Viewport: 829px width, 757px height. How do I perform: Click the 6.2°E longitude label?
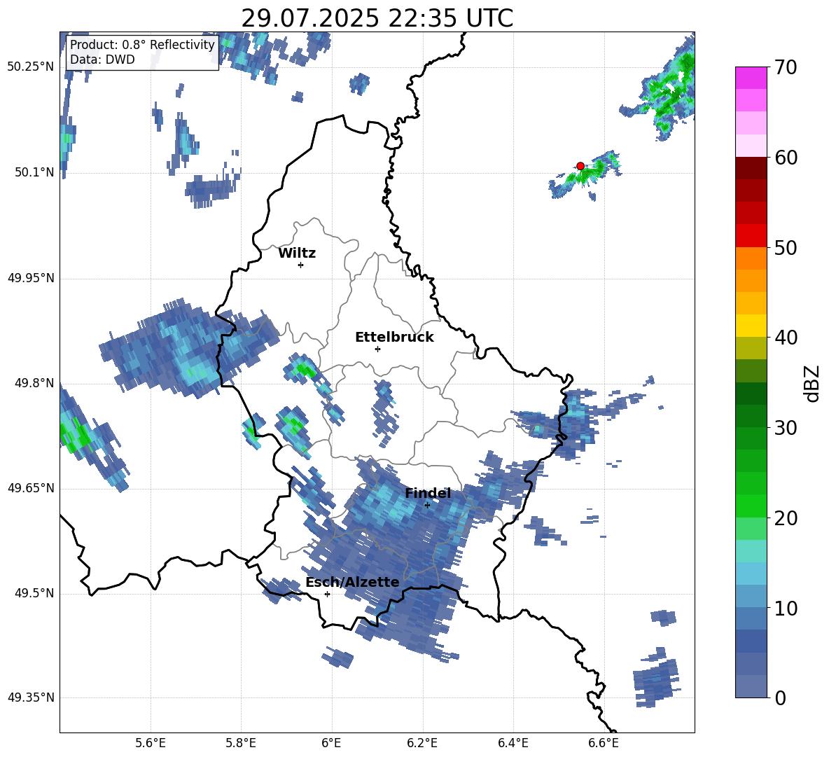[x=422, y=743]
